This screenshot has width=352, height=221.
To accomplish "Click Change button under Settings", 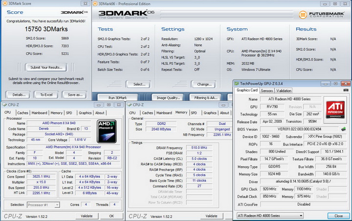I will [x=204, y=85].
